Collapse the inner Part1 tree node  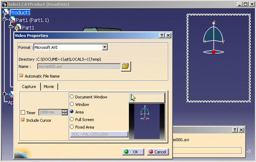[11, 26]
